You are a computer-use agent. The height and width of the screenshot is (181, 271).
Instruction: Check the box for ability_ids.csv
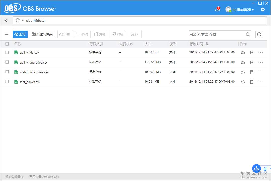(7, 52)
